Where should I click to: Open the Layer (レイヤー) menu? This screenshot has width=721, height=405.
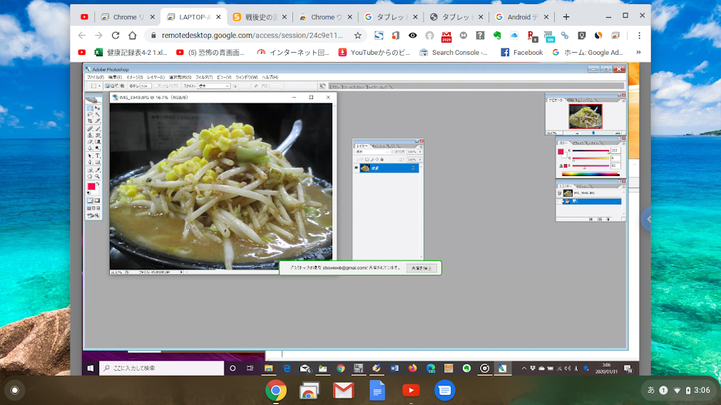[x=156, y=77]
